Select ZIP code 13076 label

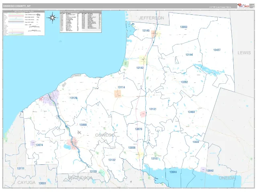point(139,129)
